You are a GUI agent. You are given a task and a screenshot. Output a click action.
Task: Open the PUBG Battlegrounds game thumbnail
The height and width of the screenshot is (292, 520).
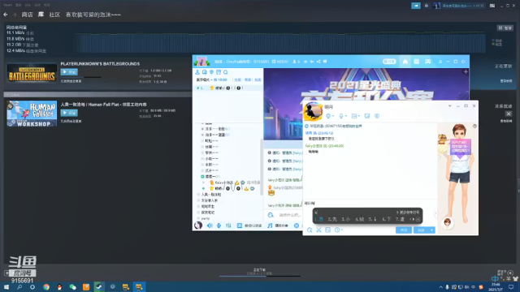coord(32,73)
